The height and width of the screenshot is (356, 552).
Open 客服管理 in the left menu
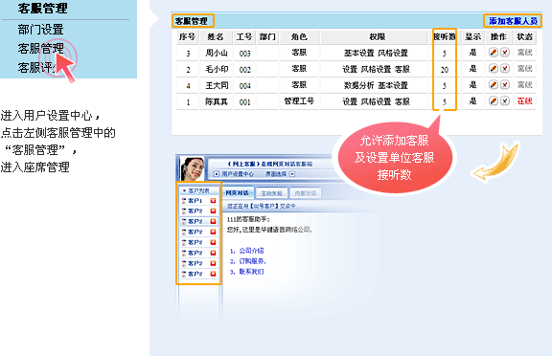pos(41,49)
